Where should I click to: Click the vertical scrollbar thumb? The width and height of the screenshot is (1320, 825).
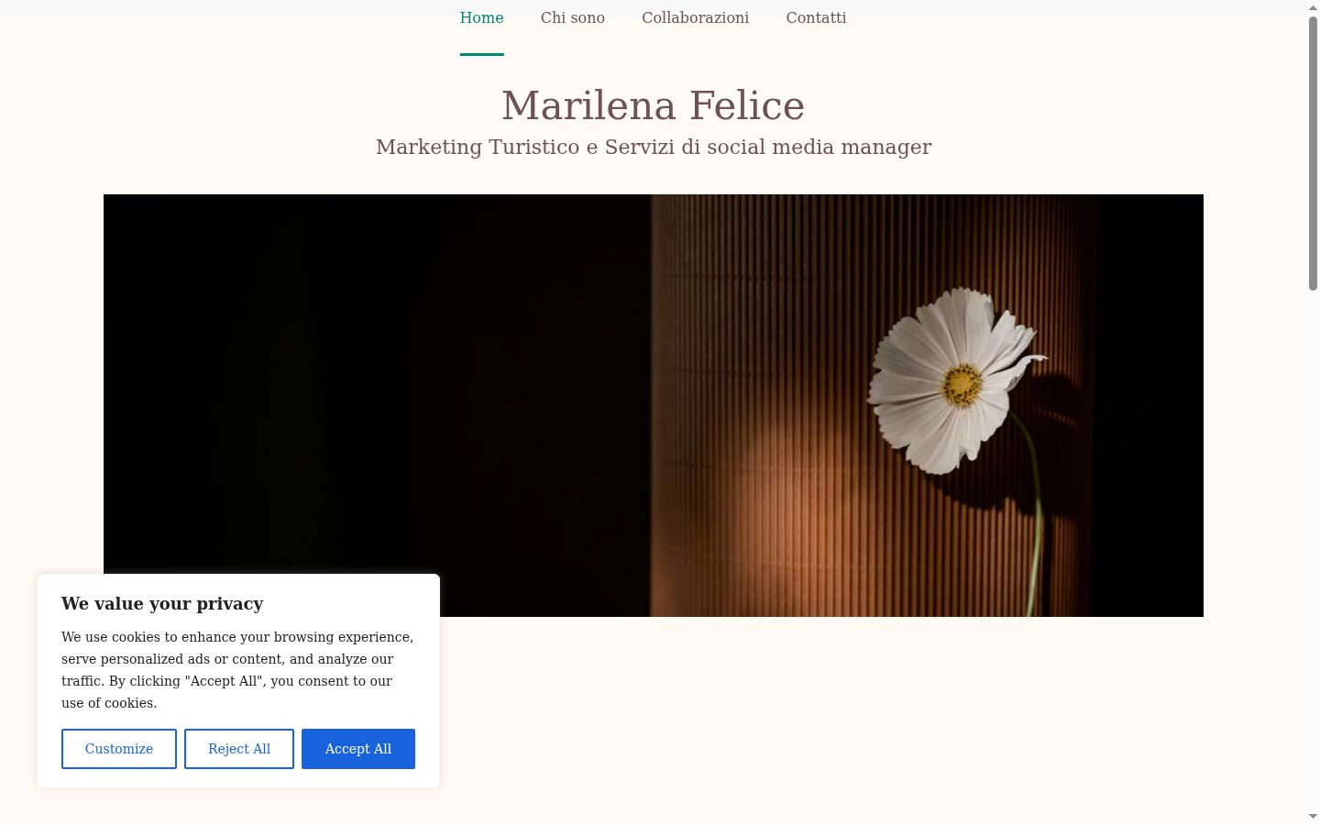1313,153
